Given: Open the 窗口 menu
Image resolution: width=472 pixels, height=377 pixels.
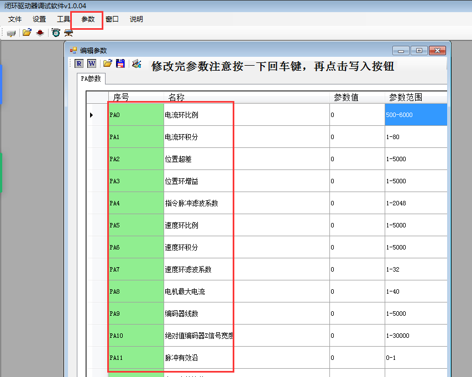Looking at the screenshot, I should [112, 19].
